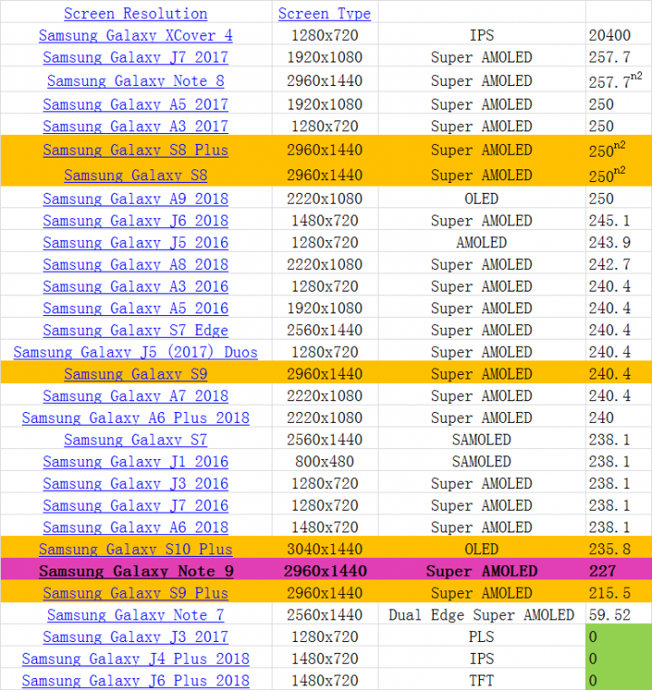Open Samsung Galaxy A3 2017 link
This screenshot has height=690, width=652.
[136, 126]
